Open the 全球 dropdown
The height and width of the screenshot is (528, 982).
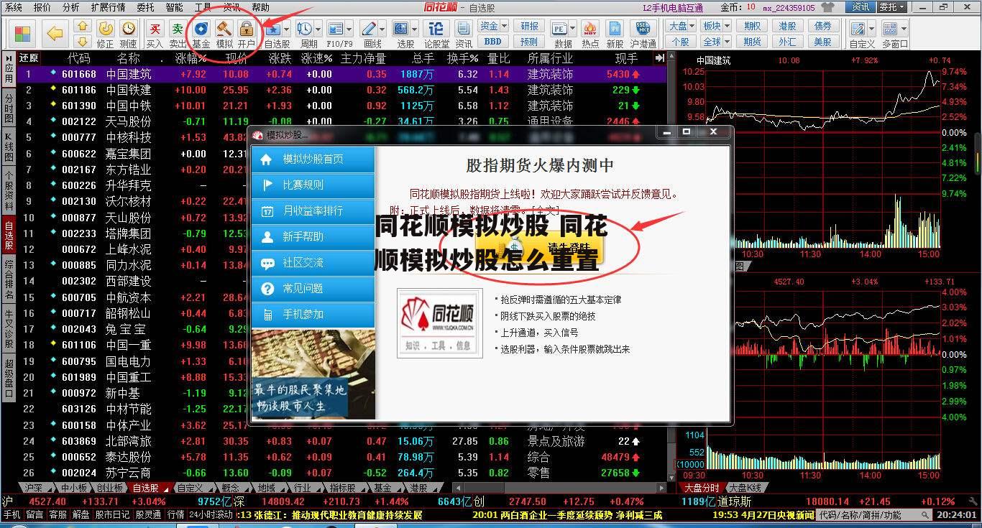pyautogui.click(x=715, y=42)
